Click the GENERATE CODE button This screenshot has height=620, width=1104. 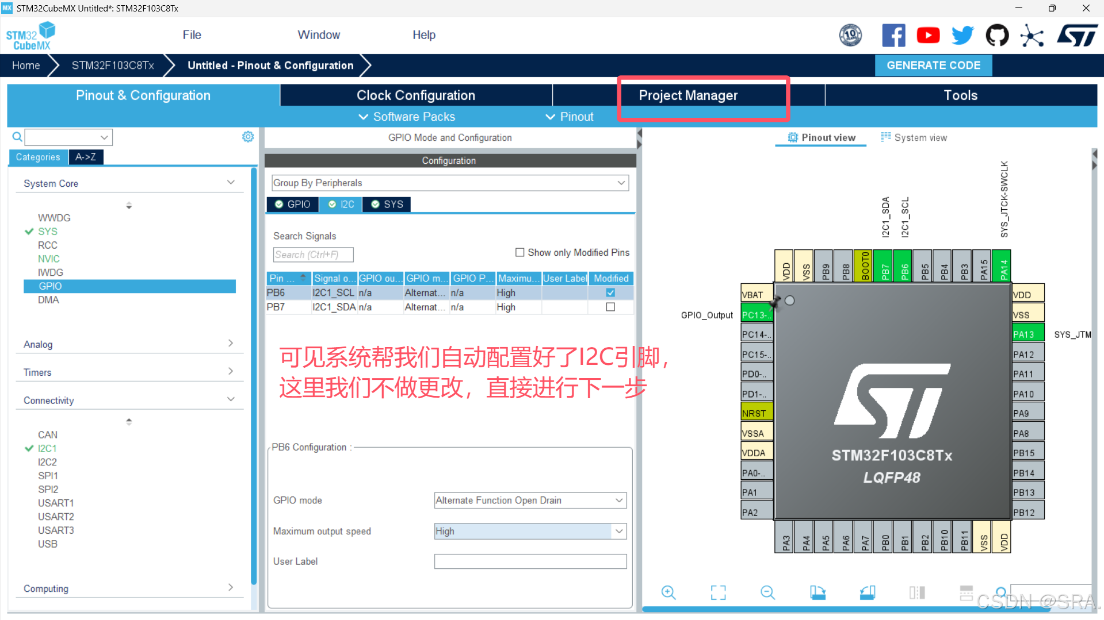coord(933,65)
